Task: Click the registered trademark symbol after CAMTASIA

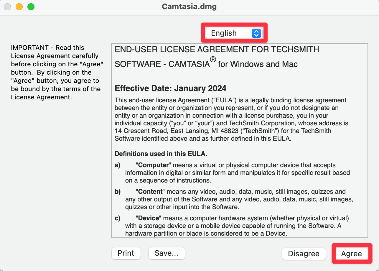Action: (213, 59)
